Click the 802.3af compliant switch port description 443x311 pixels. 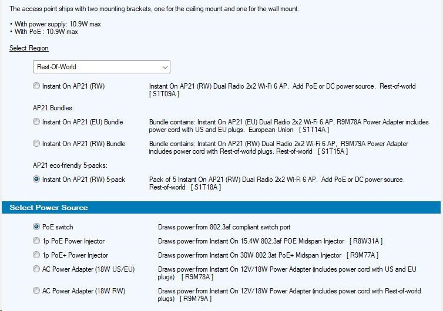224,227
